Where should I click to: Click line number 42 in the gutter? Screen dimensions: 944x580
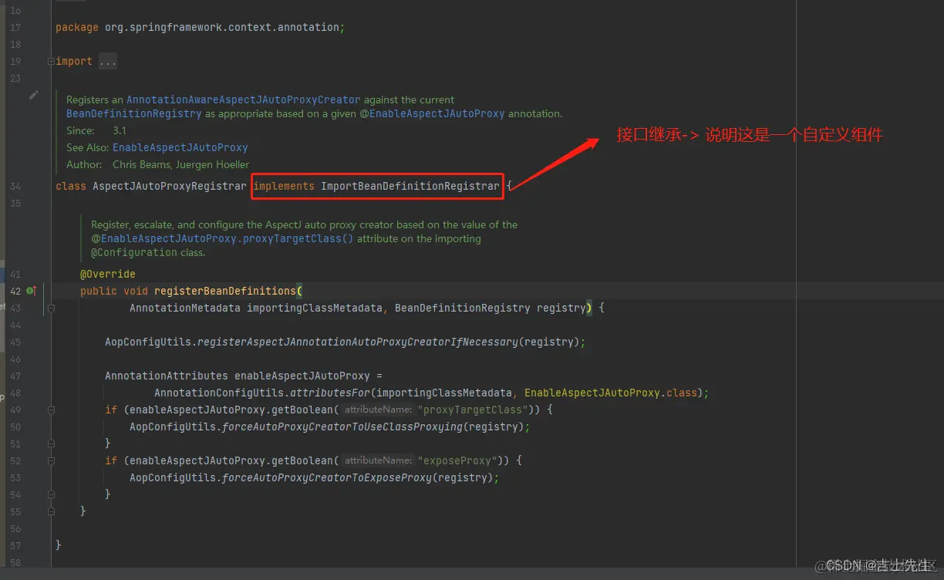pyautogui.click(x=15, y=291)
